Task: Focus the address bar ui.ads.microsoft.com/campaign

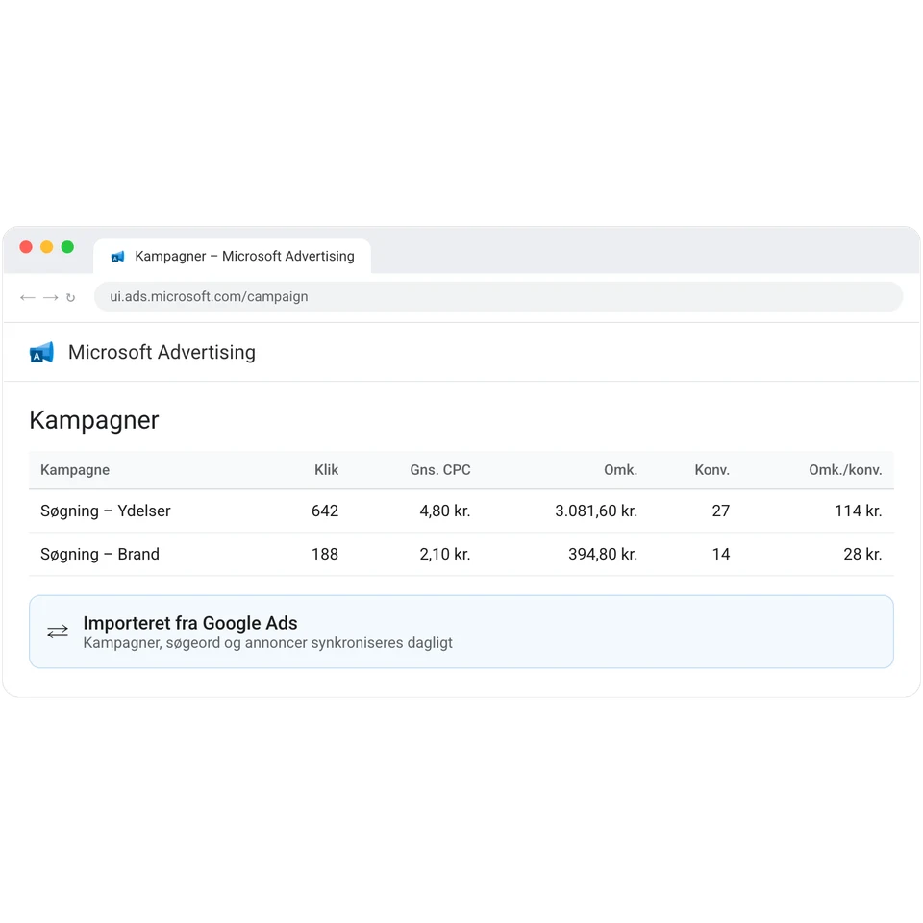Action: (498, 297)
